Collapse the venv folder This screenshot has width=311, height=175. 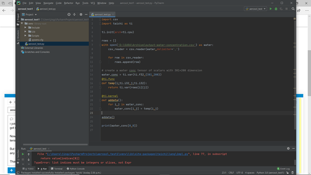tap(22, 23)
